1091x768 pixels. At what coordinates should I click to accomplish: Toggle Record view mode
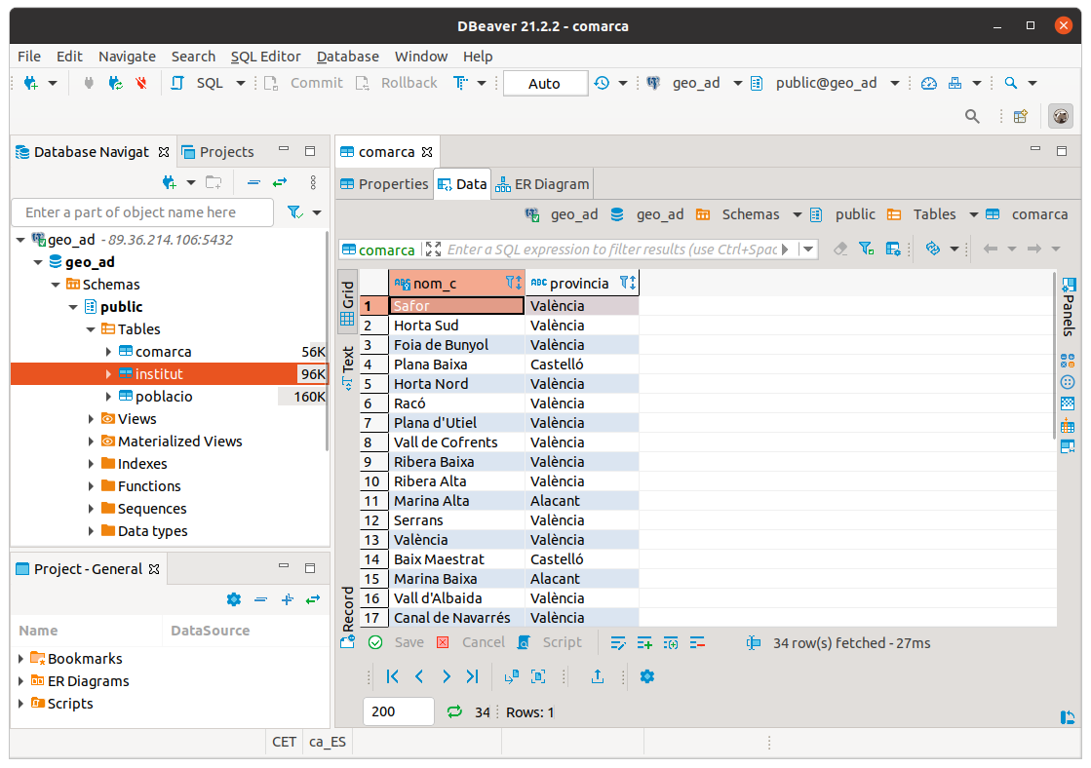click(x=347, y=607)
